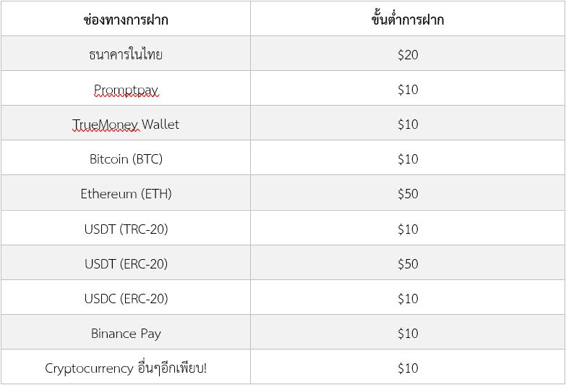The width and height of the screenshot is (566, 385).
Task: Select the Ethereum (ETH) cell
Action: click(x=126, y=194)
